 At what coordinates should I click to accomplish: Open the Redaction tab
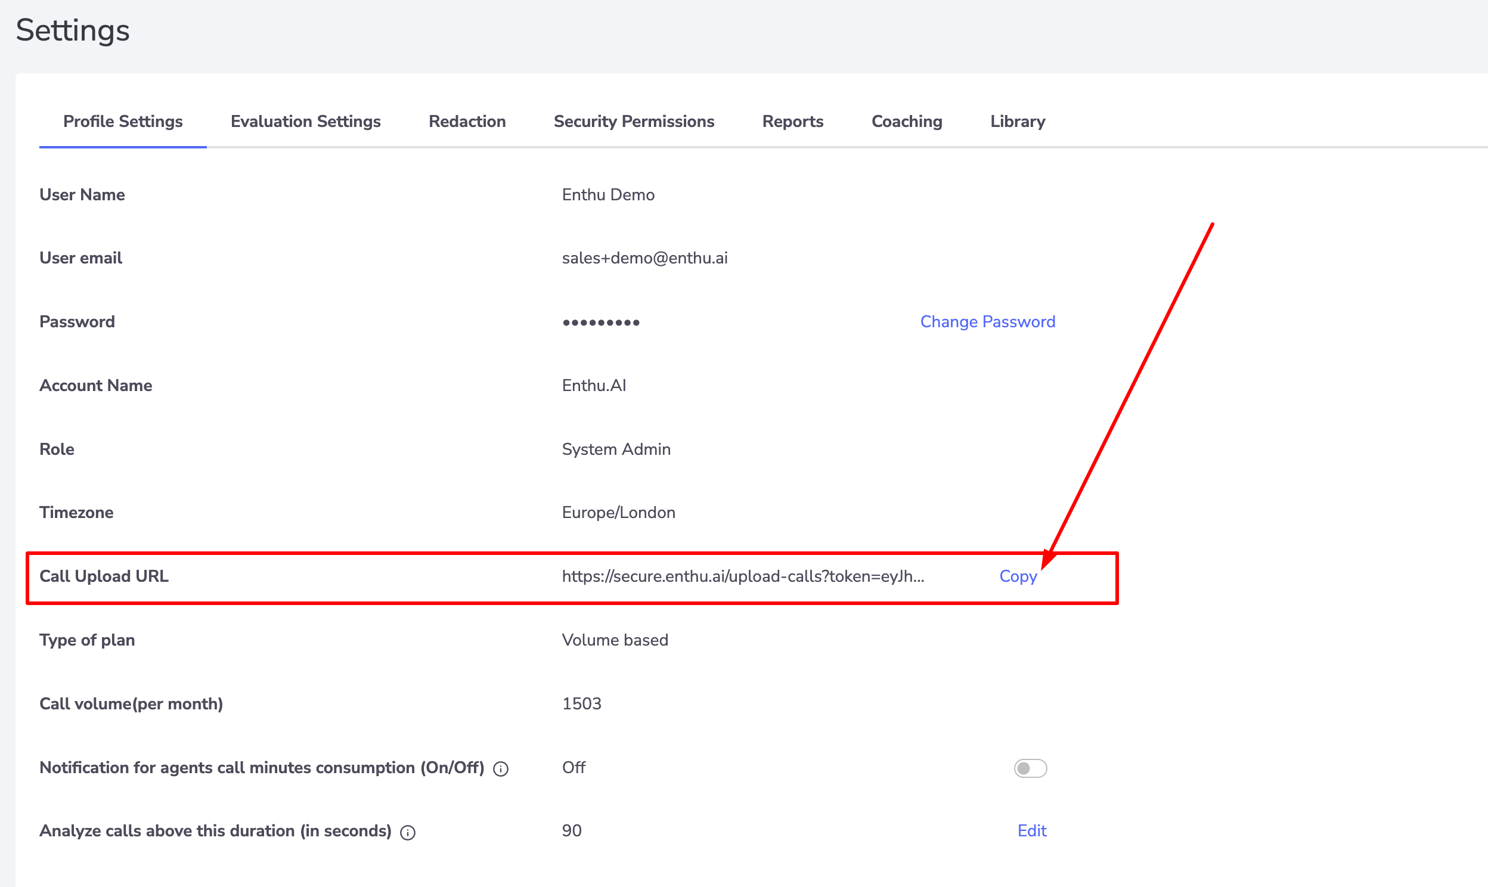click(x=467, y=122)
